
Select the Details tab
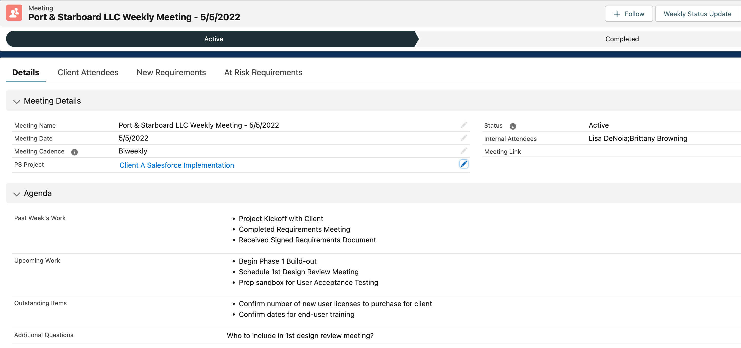coord(26,72)
